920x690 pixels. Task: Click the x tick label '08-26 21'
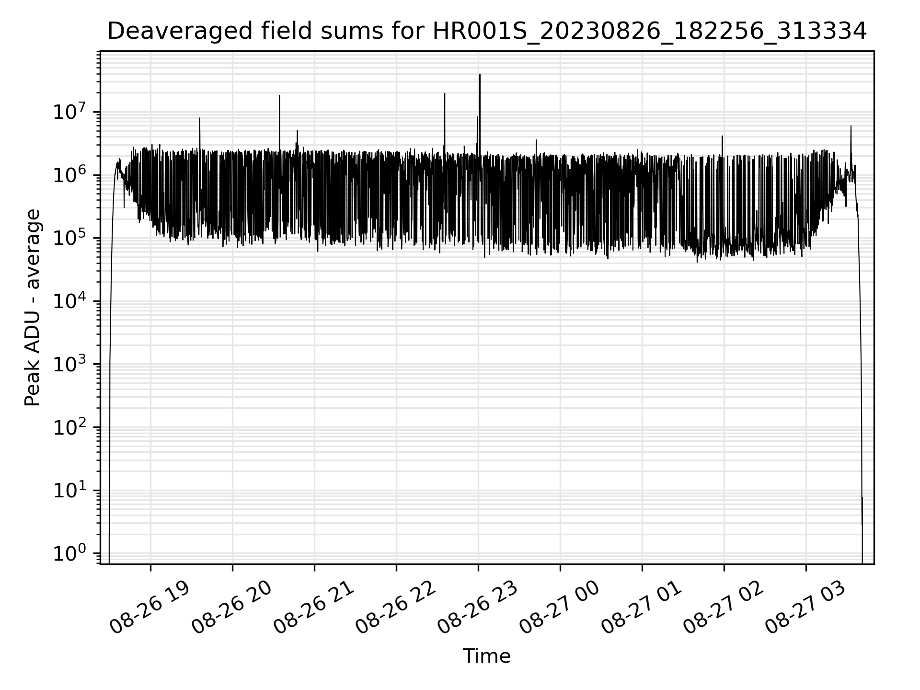(x=314, y=608)
